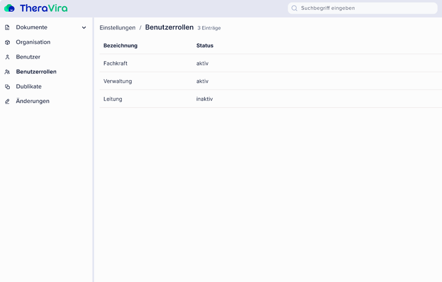
Task: Click the Änderungen pencil icon
Action: pyautogui.click(x=7, y=101)
